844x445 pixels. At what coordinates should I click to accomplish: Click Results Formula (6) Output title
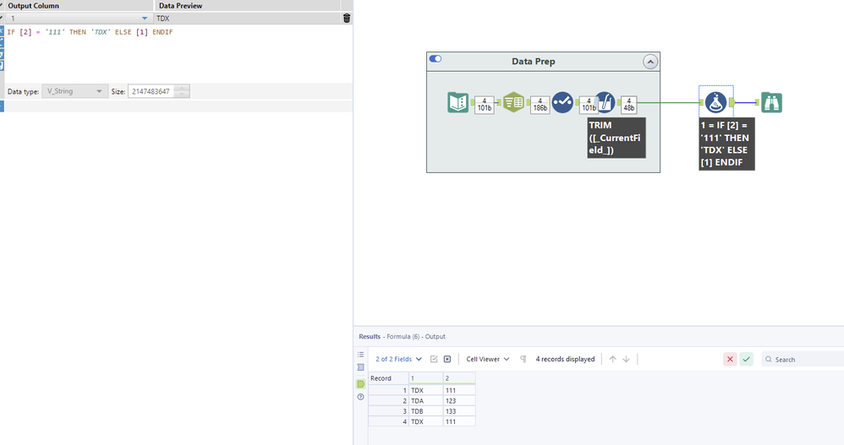(x=402, y=336)
